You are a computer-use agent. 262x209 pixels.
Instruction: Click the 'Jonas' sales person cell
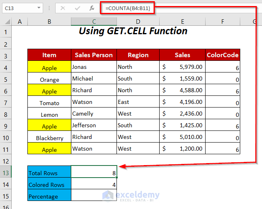point(94,66)
